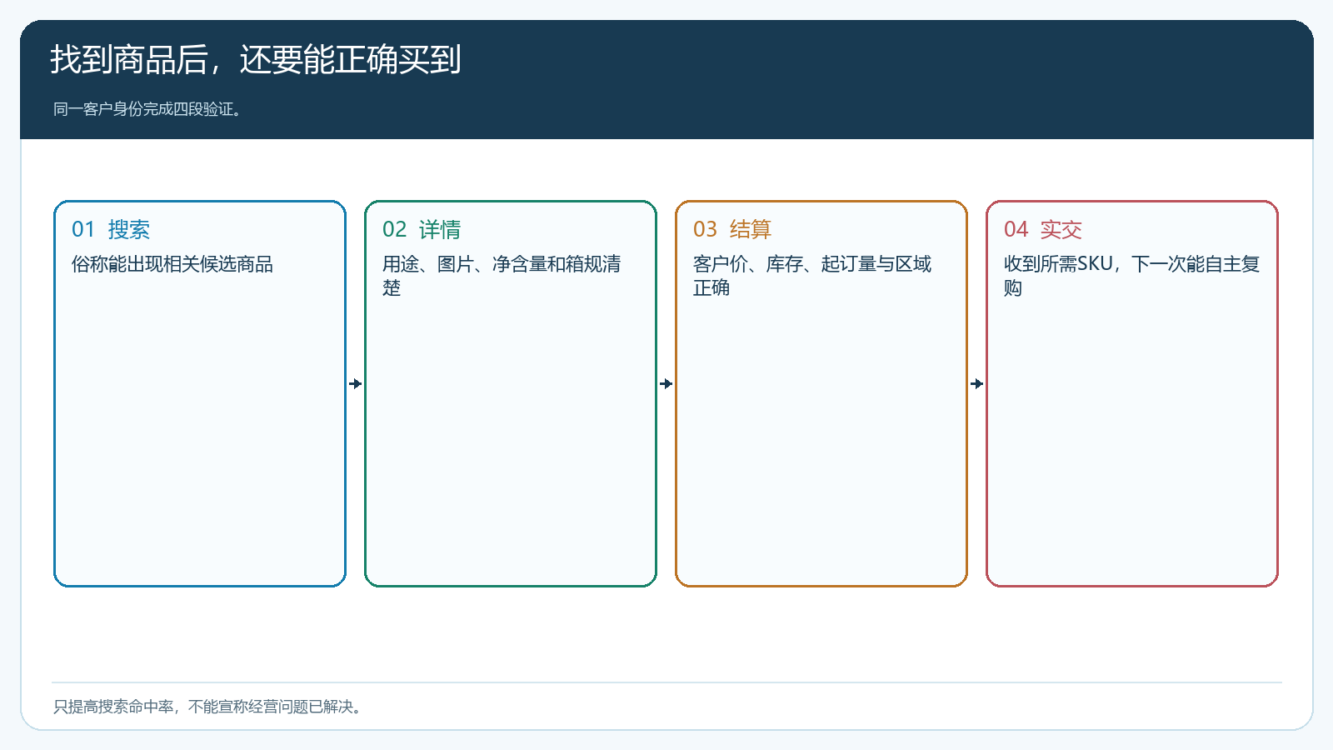Viewport: 1333px width, 750px height.
Task: Select text 俗称能出现相关候选商品
Action: coord(172,264)
